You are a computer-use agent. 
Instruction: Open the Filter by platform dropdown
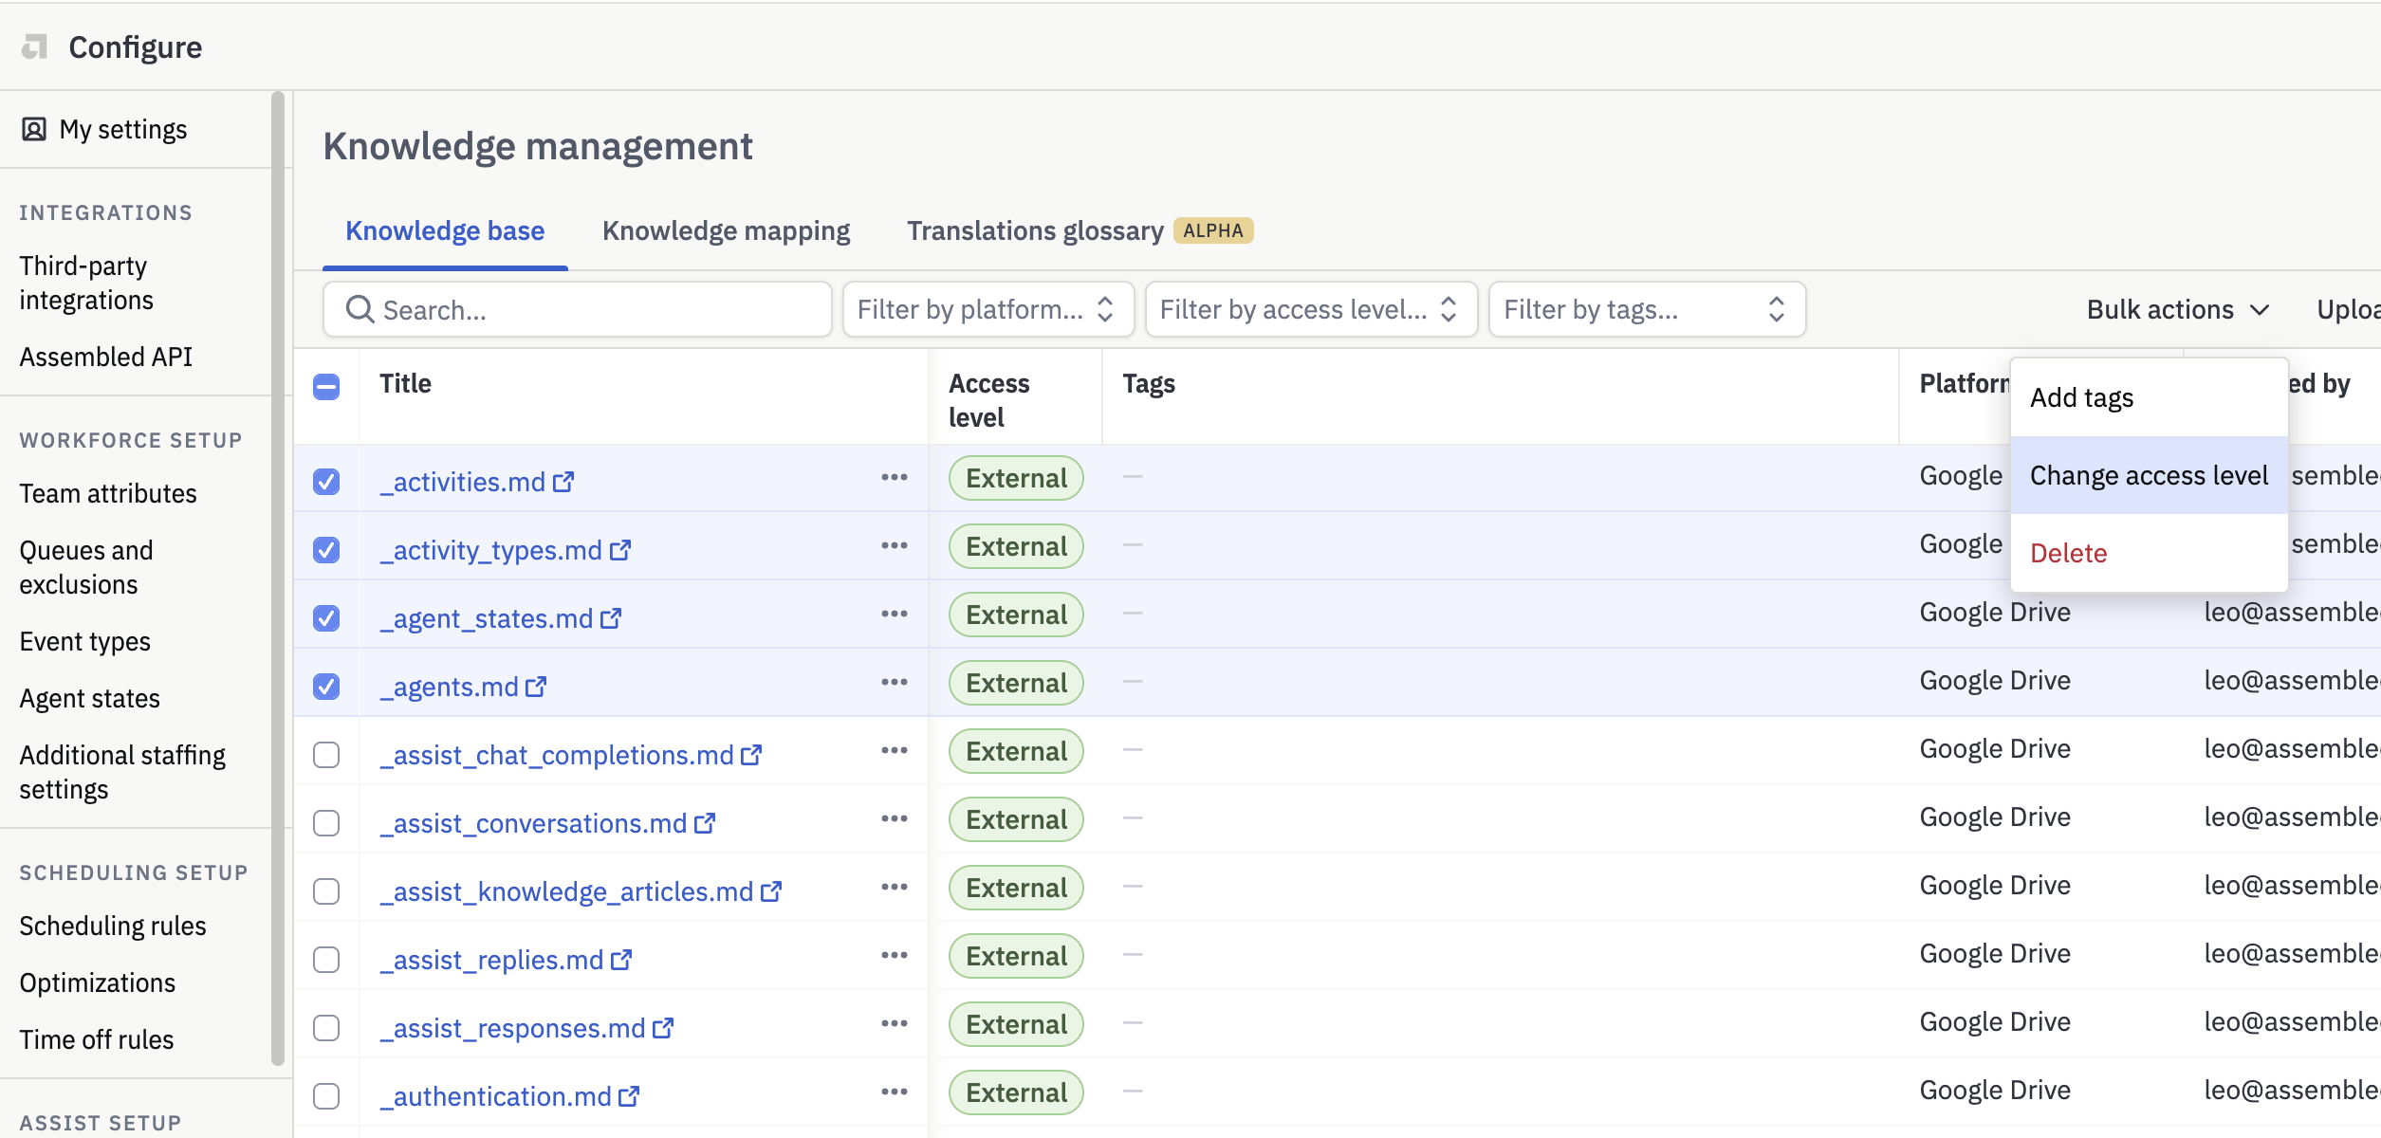click(x=988, y=309)
